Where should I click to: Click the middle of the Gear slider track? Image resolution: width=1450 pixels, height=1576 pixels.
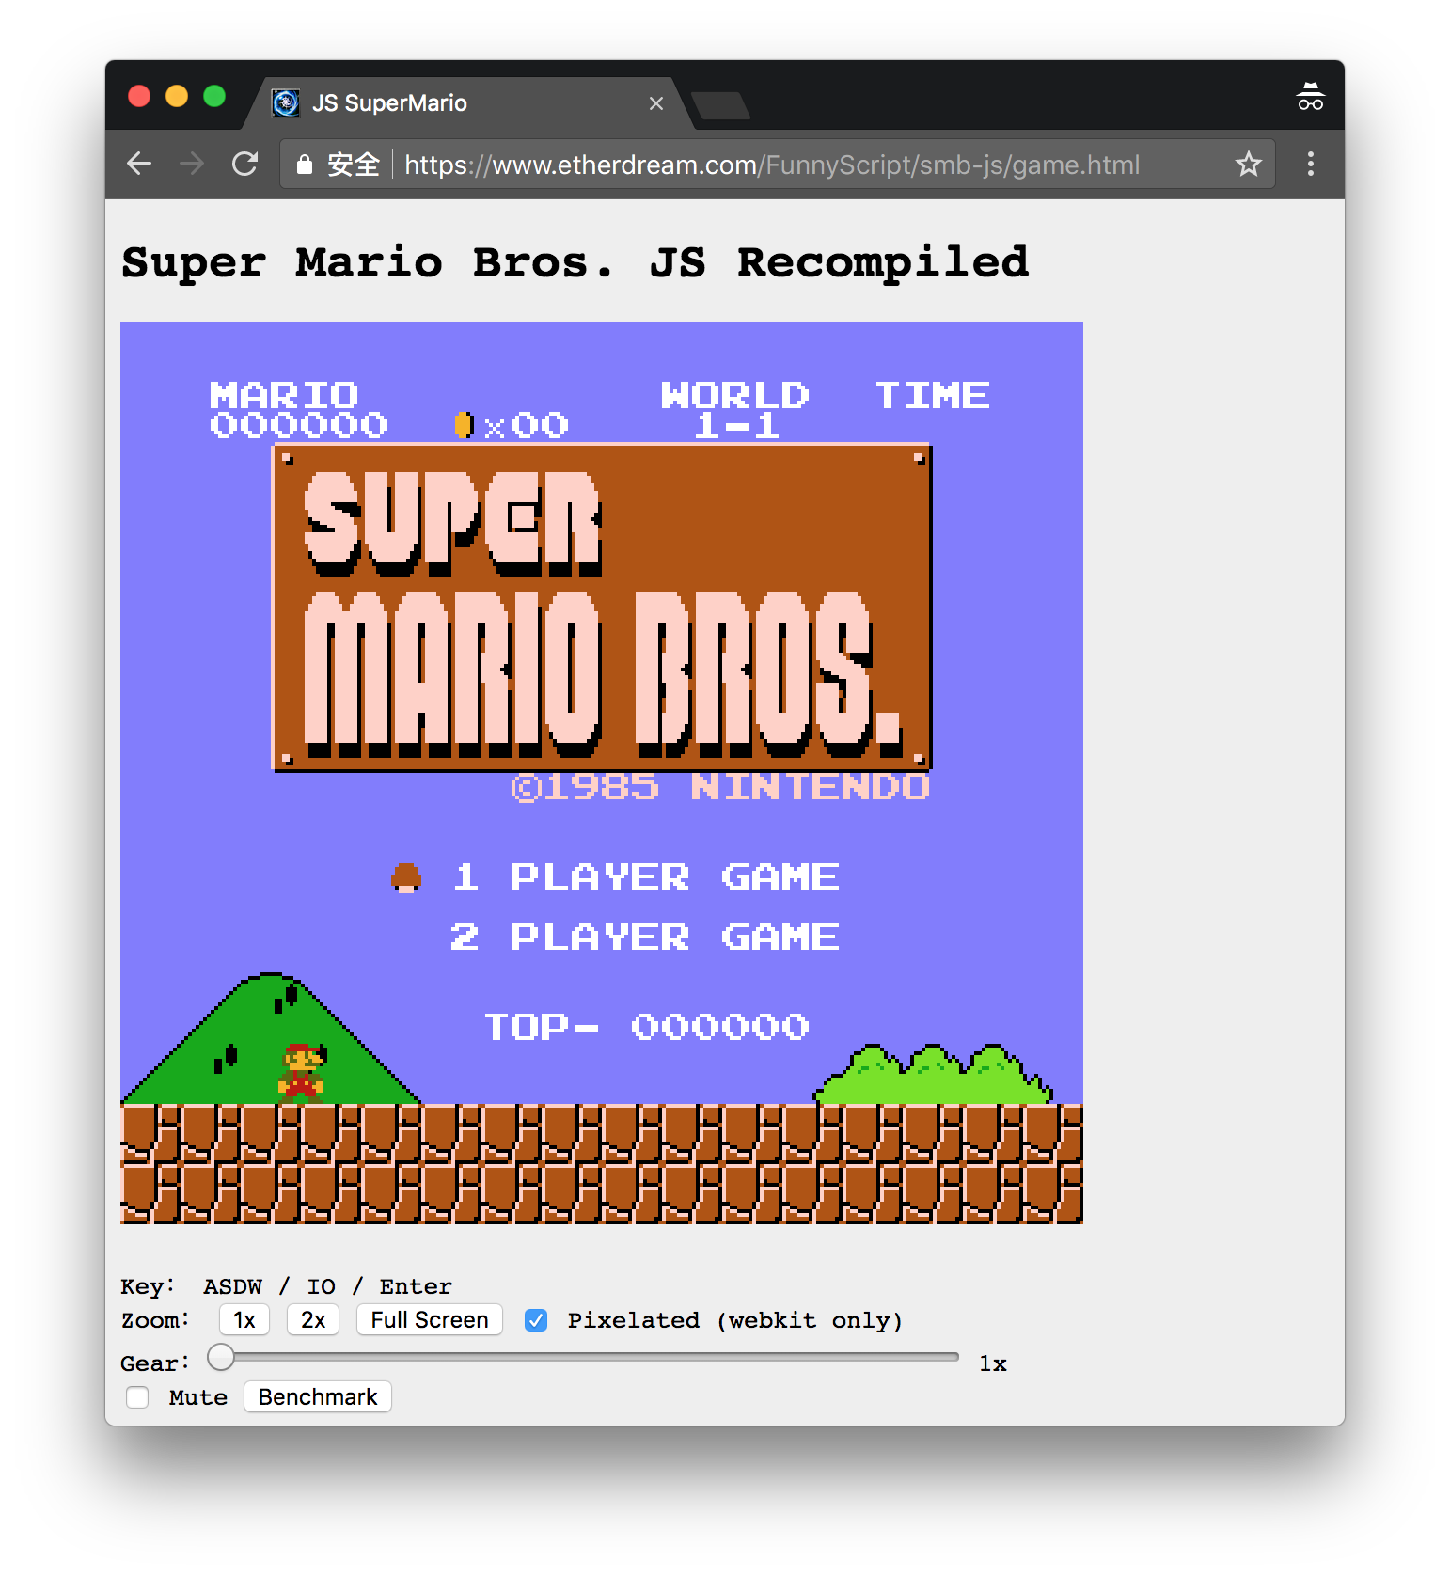tap(583, 1357)
